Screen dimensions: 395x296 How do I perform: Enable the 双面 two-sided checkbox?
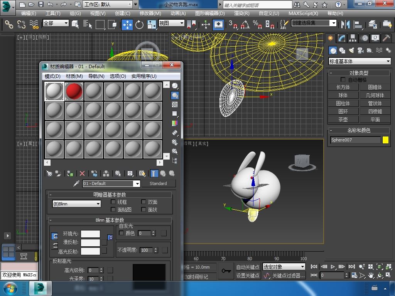[143, 202]
